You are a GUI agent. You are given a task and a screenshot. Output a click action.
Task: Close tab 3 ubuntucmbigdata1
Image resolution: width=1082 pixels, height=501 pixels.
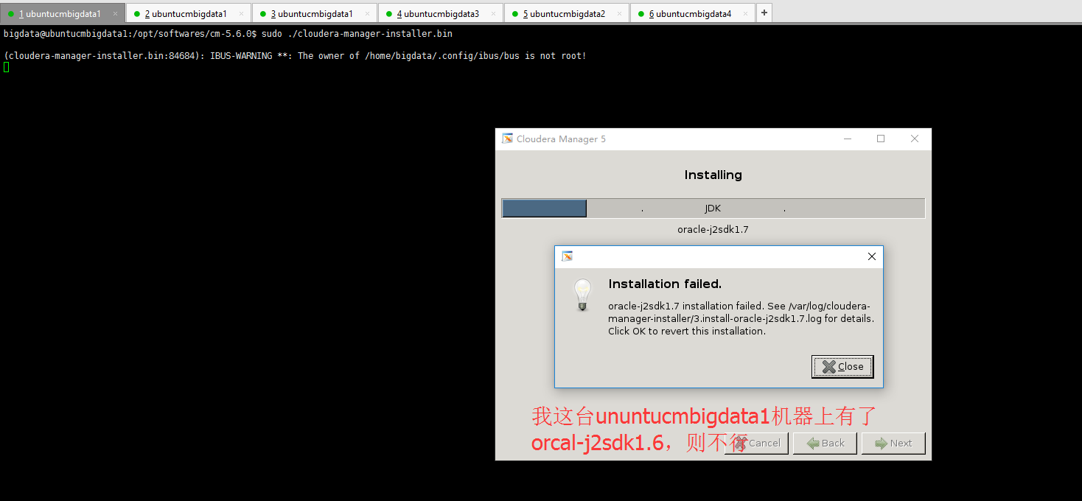tap(367, 13)
